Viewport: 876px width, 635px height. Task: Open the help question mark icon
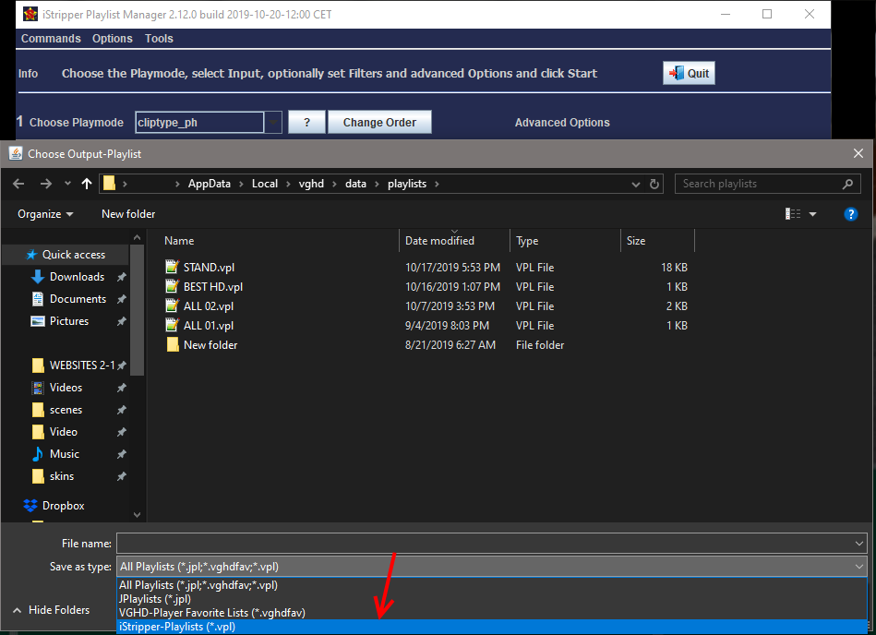(x=851, y=214)
